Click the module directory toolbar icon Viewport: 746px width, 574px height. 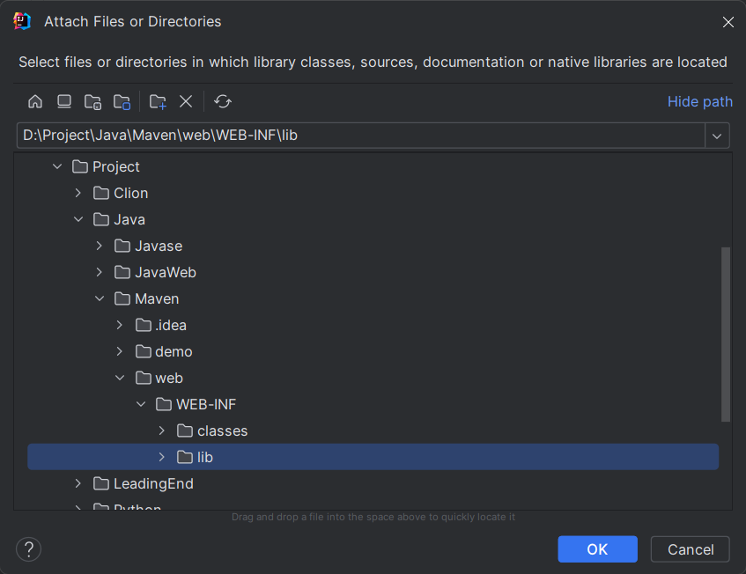(122, 101)
